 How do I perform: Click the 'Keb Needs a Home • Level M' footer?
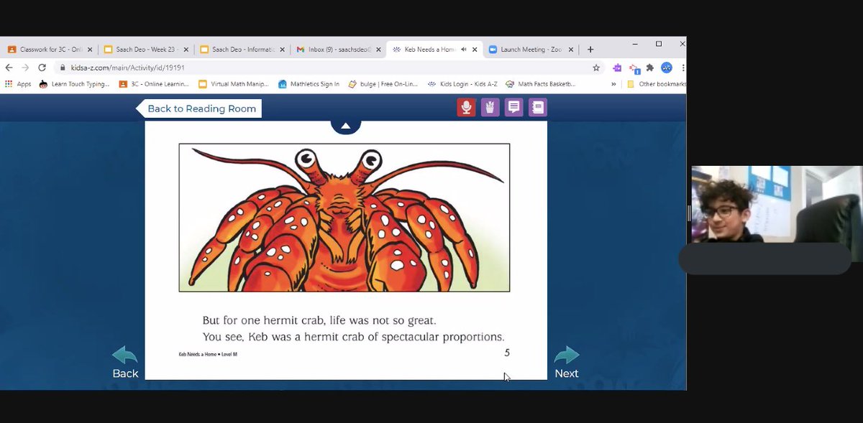pos(208,354)
